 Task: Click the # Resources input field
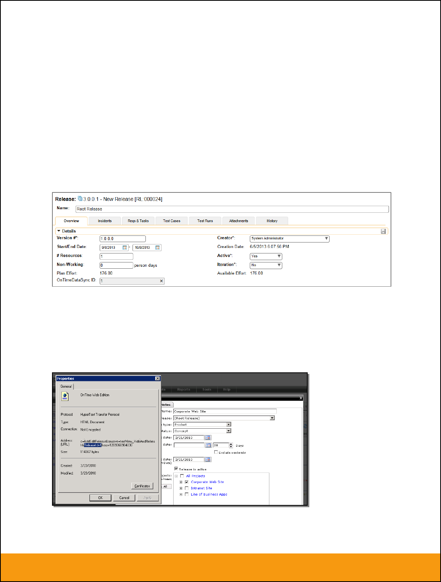[117, 257]
